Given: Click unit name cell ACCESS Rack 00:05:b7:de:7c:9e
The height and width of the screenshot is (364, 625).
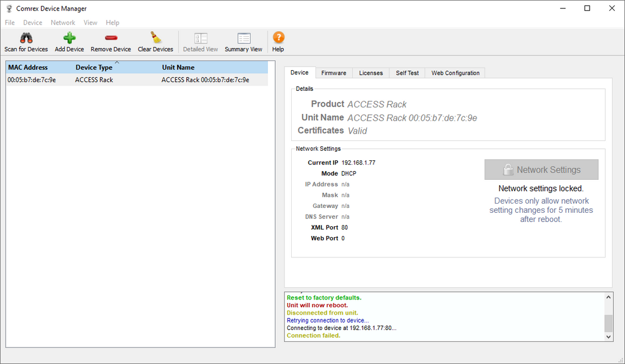Looking at the screenshot, I should [205, 80].
